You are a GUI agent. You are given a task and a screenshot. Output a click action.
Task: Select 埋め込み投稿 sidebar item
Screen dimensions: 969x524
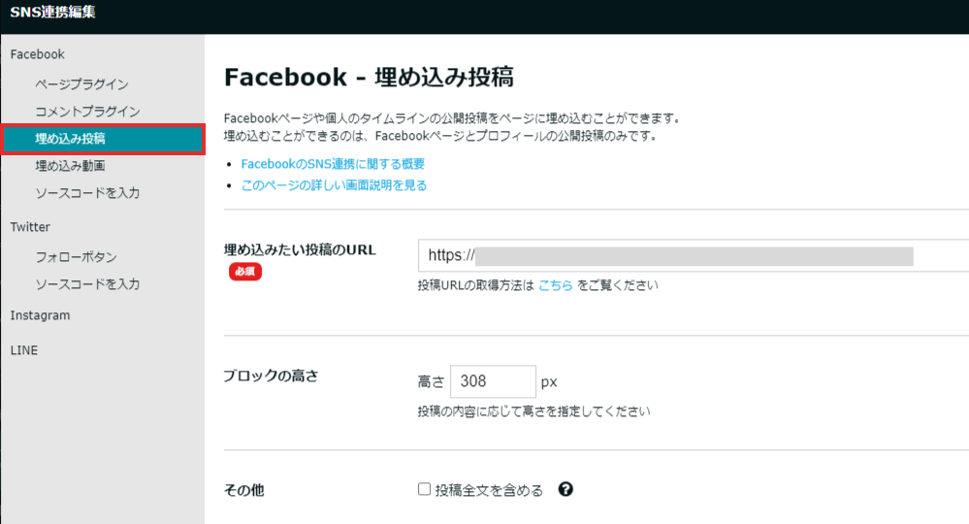click(103, 139)
